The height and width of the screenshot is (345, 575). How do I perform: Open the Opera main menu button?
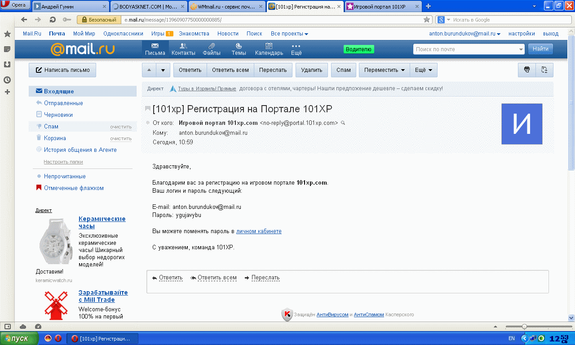coord(16,5)
